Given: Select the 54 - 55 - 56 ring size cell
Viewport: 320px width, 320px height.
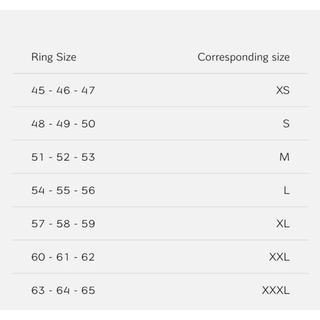Looking at the screenshot, I should pos(63,190).
